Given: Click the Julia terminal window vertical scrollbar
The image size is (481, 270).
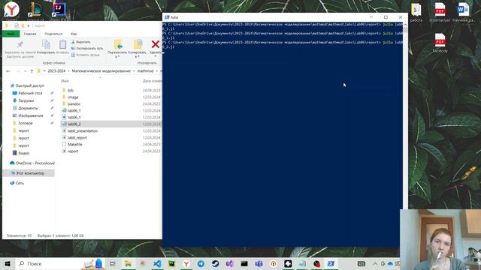Looking at the screenshot, I should [x=405, y=116].
